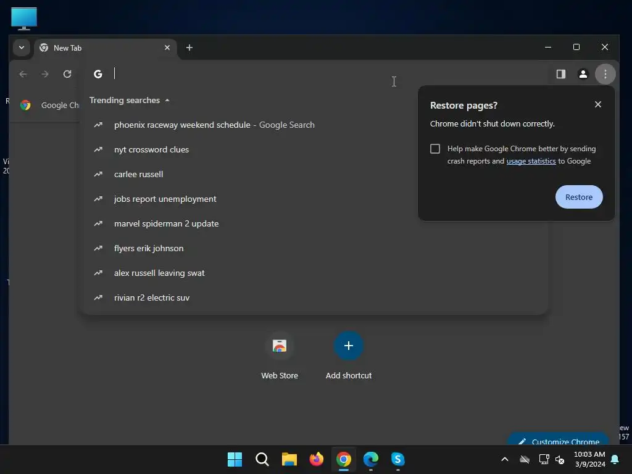The image size is (632, 474).
Task: Click the Restore button
Action: tap(579, 197)
